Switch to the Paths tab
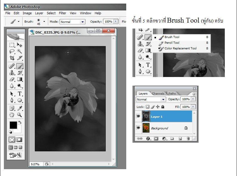 click(x=172, y=93)
